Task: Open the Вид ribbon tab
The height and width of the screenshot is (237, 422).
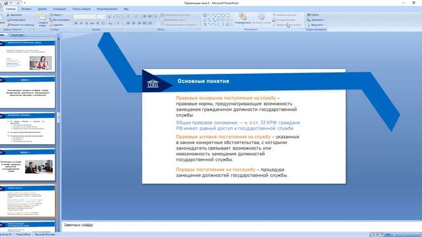Action: 126,9
